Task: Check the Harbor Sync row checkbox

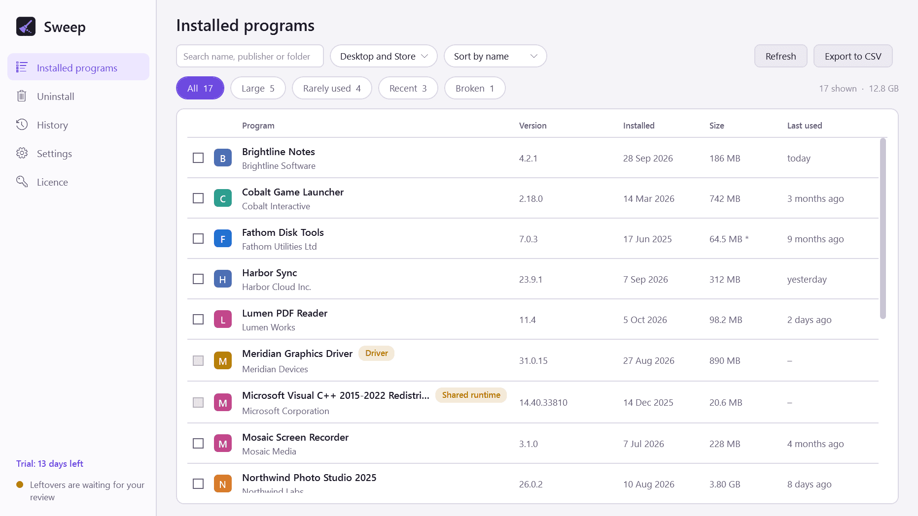Action: click(x=198, y=279)
